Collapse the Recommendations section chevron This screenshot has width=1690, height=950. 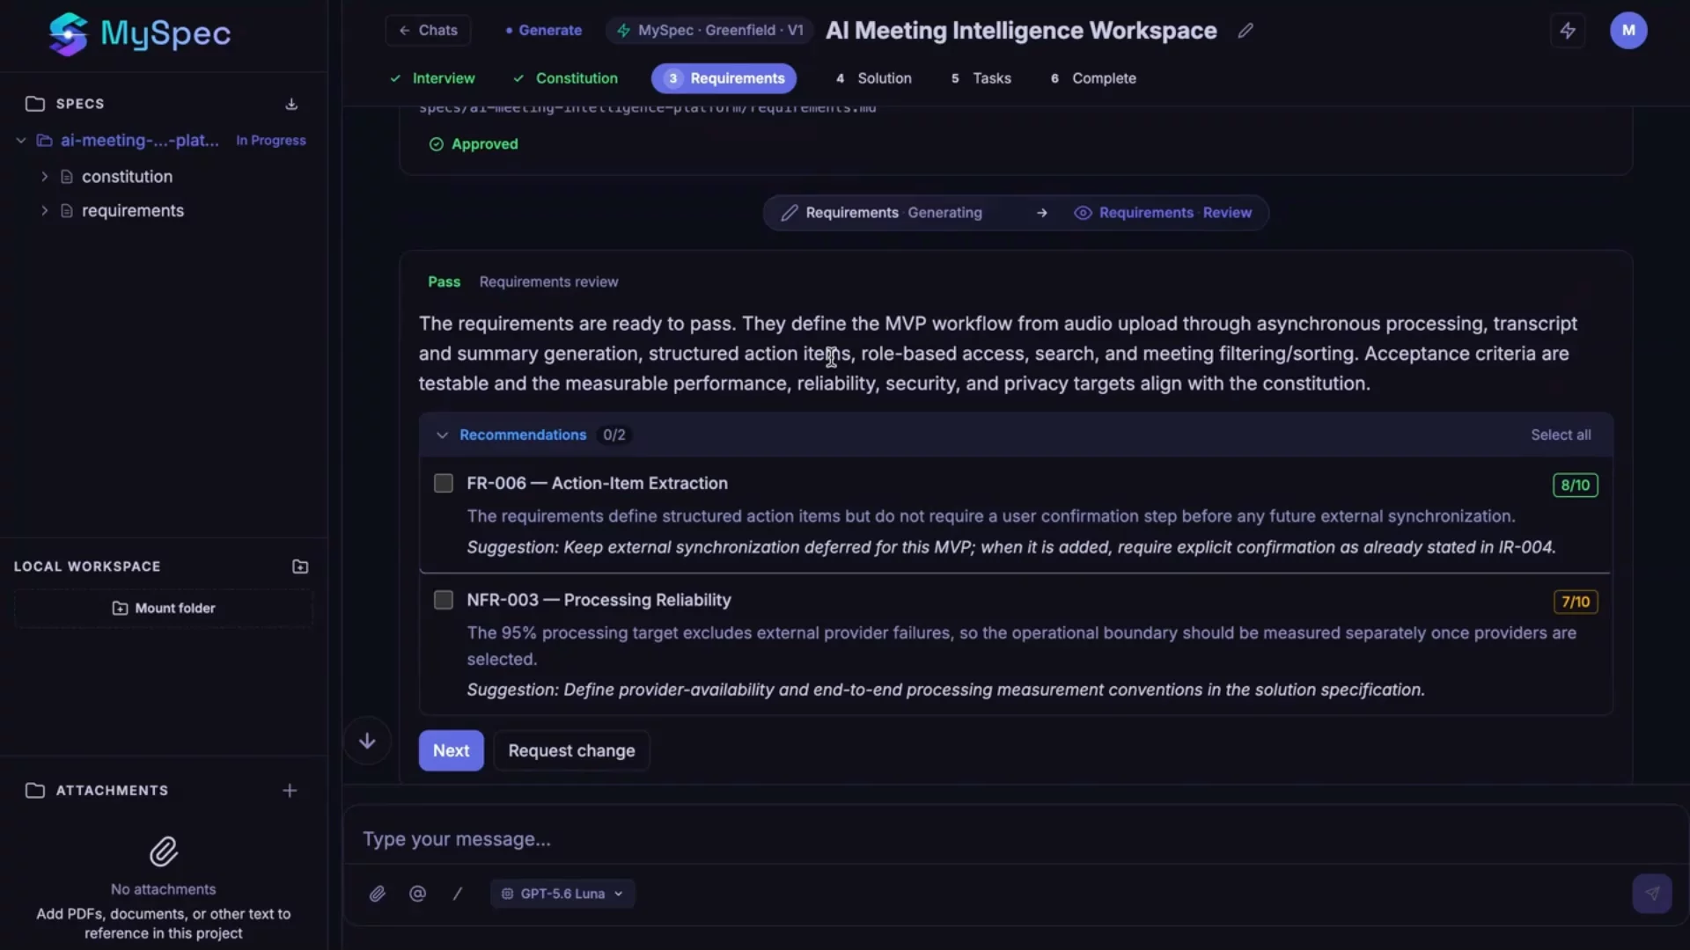442,435
